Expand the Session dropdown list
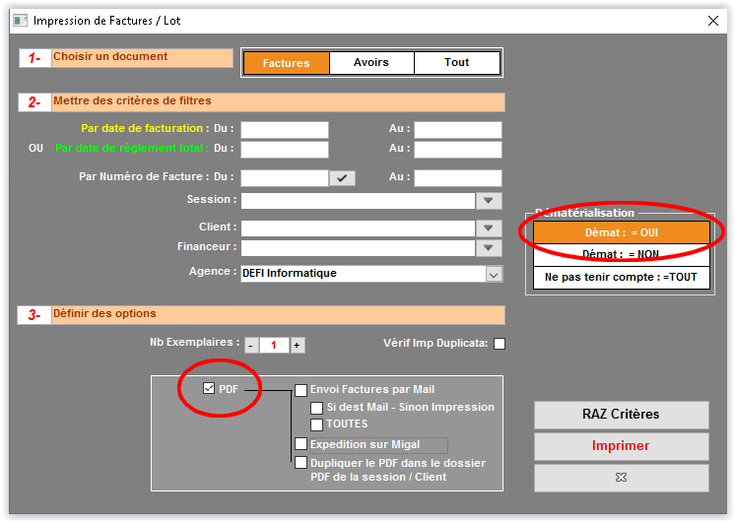The height and width of the screenshot is (522, 735). pos(489,201)
